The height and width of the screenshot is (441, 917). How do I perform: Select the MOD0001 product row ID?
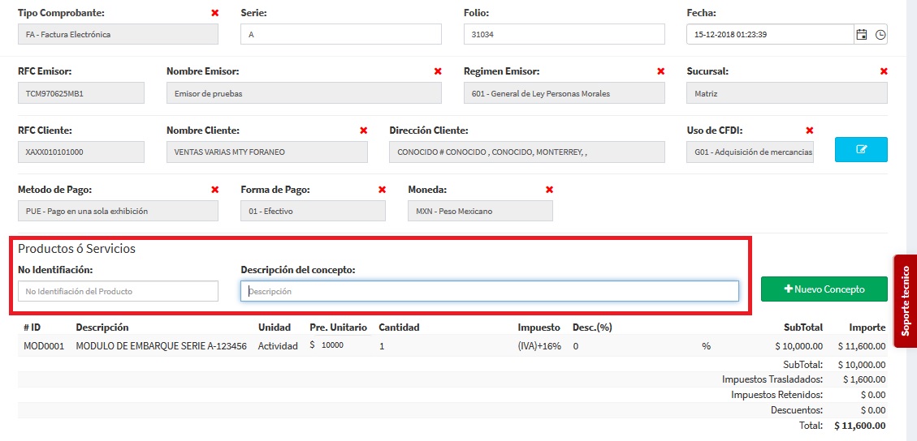[x=44, y=346]
